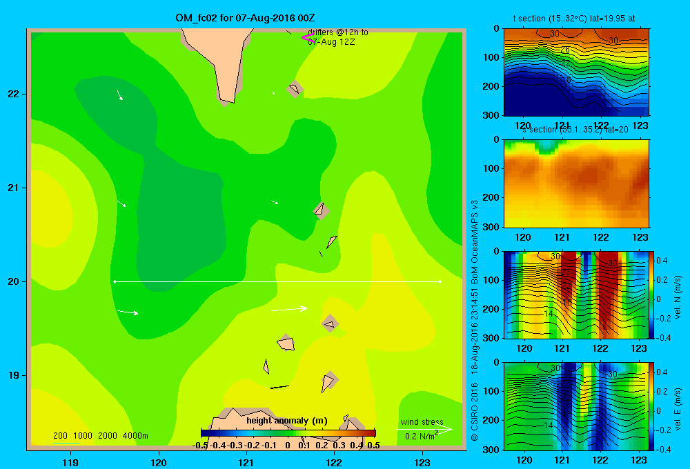This screenshot has height=469, width=690.
Task: Click the 'vel. N (m/s)' axis label
Action: coord(678,297)
